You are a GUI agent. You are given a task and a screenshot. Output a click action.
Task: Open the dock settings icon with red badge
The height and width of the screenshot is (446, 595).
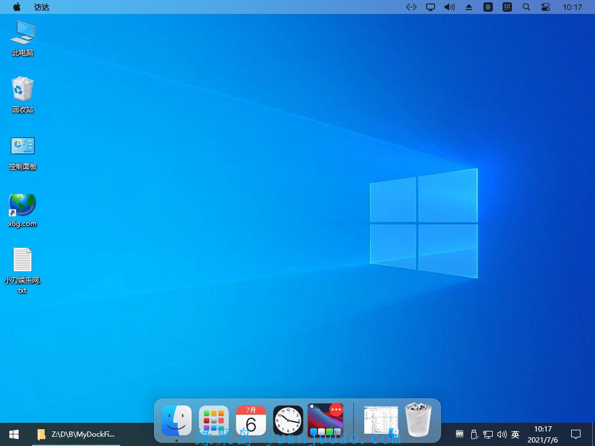tap(325, 420)
